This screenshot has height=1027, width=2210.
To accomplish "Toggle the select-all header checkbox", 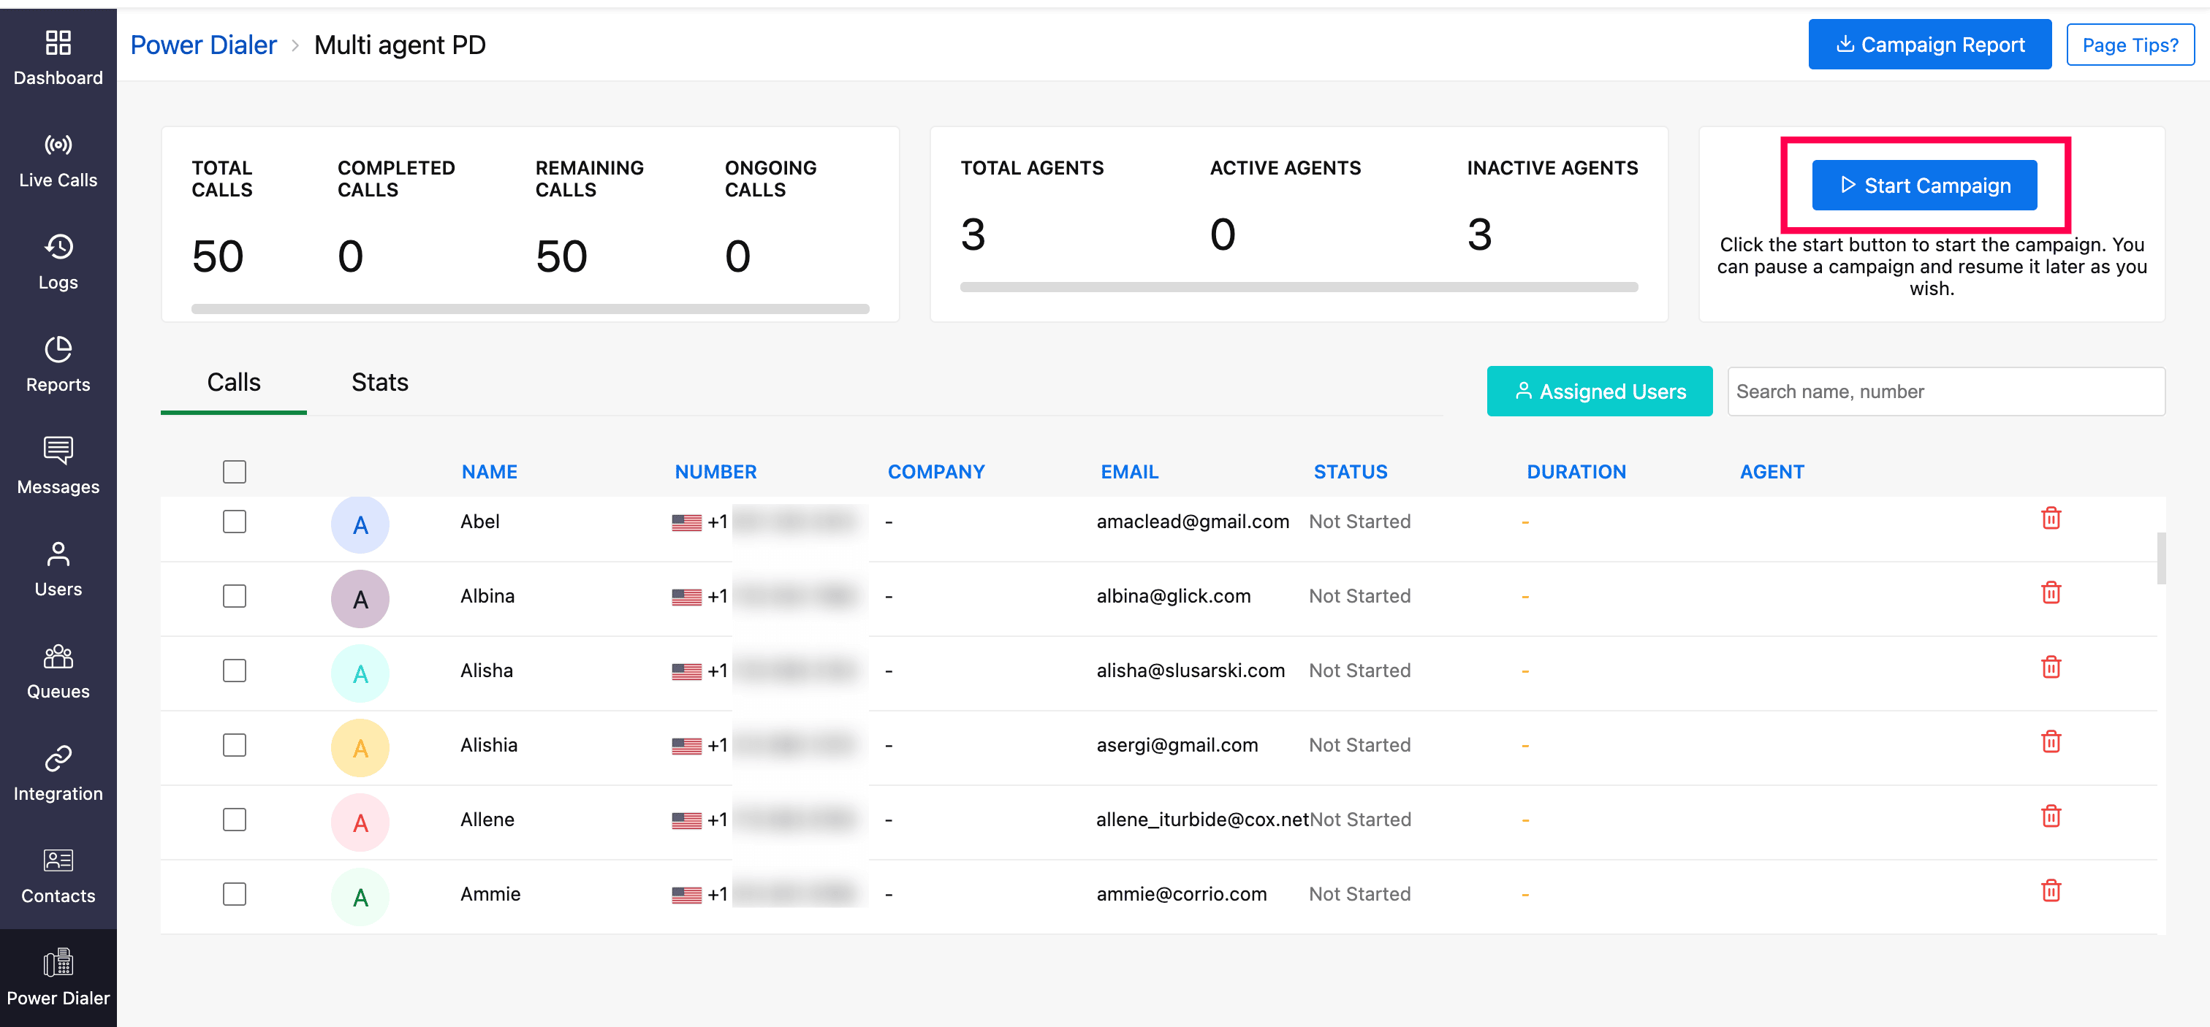I will point(234,471).
